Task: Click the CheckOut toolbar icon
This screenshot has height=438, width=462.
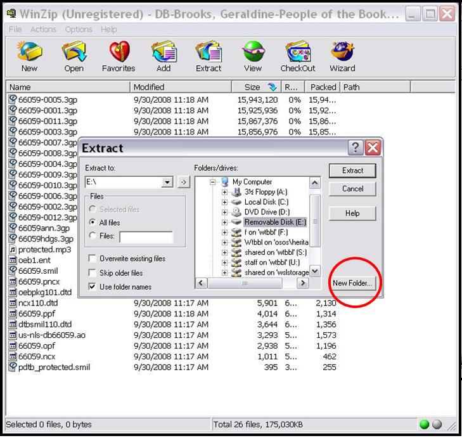Action: click(x=298, y=51)
